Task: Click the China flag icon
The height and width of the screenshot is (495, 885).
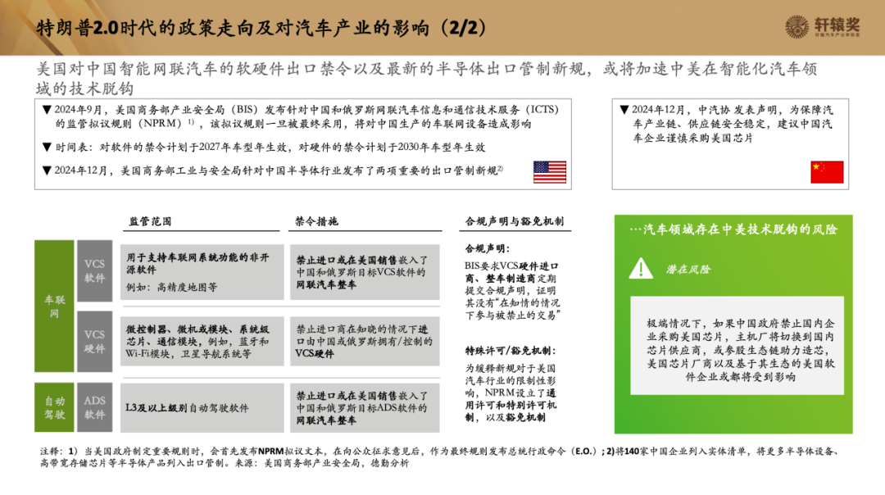Action: (x=827, y=171)
